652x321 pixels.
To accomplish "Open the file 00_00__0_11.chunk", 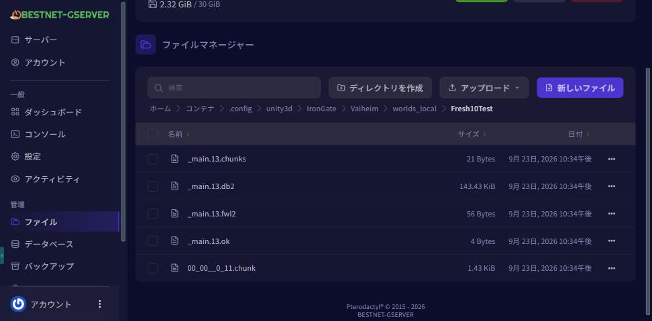I will (x=221, y=268).
